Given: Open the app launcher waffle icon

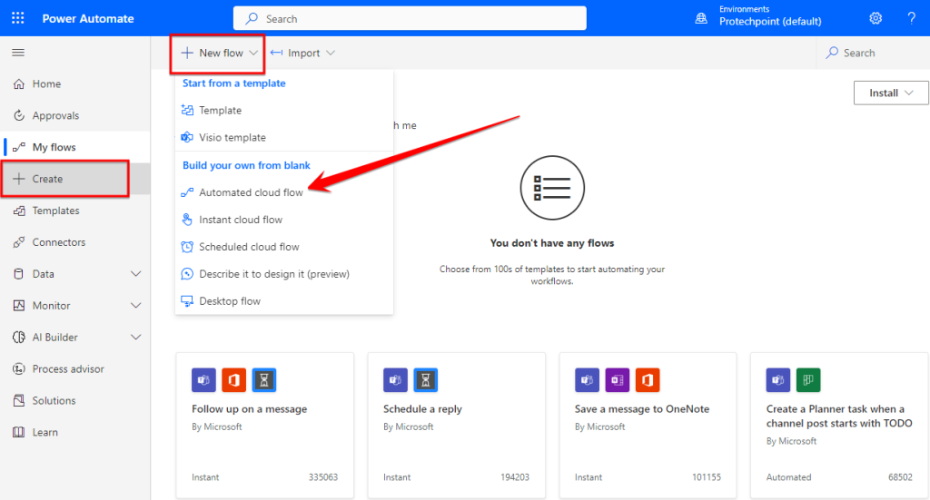Looking at the screenshot, I should pyautogui.click(x=18, y=18).
